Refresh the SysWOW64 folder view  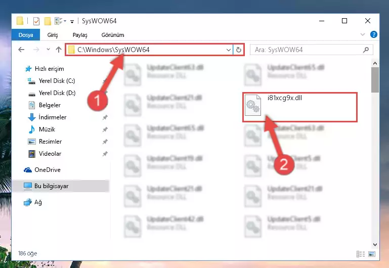pos(239,50)
